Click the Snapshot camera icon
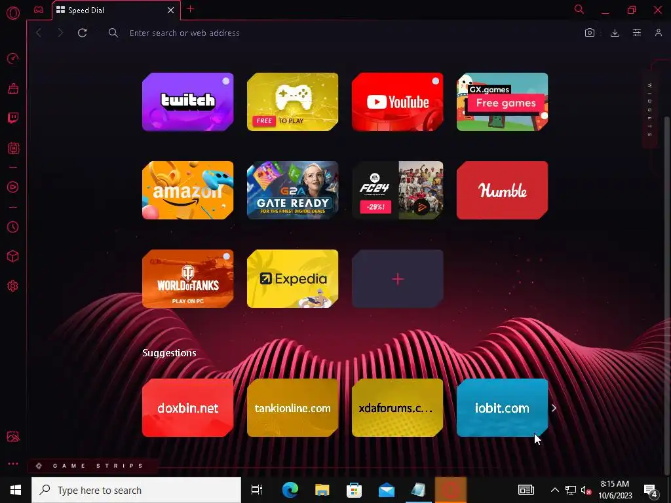Screen dimensions: 671x503 (x=590, y=33)
